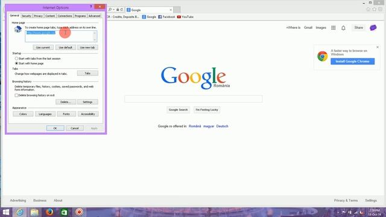This screenshot has width=386, height=217.
Task: Click the address bar search magnifier icon
Action: coord(110,10)
